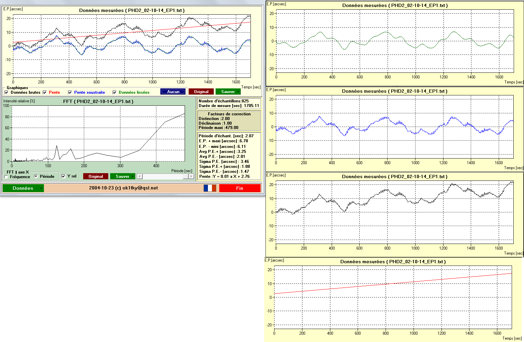
Task: Click the Intensité relative [%] axis label
Action: pyautogui.click(x=19, y=101)
